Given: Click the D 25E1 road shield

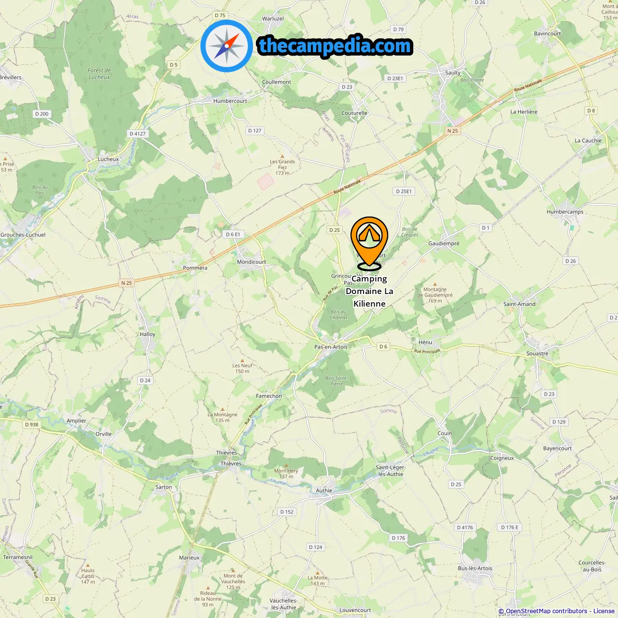Looking at the screenshot, I should pos(404,191).
